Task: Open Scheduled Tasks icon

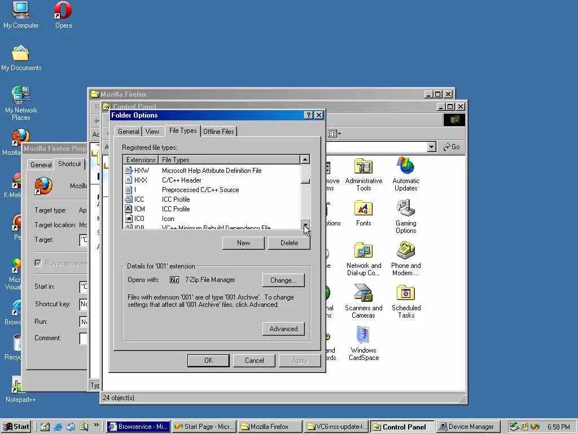Action: tap(406, 302)
